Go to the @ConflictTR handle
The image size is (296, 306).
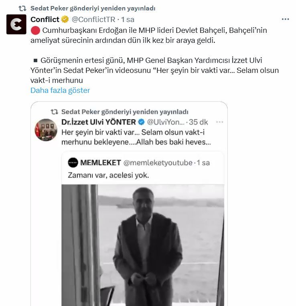click(x=93, y=19)
